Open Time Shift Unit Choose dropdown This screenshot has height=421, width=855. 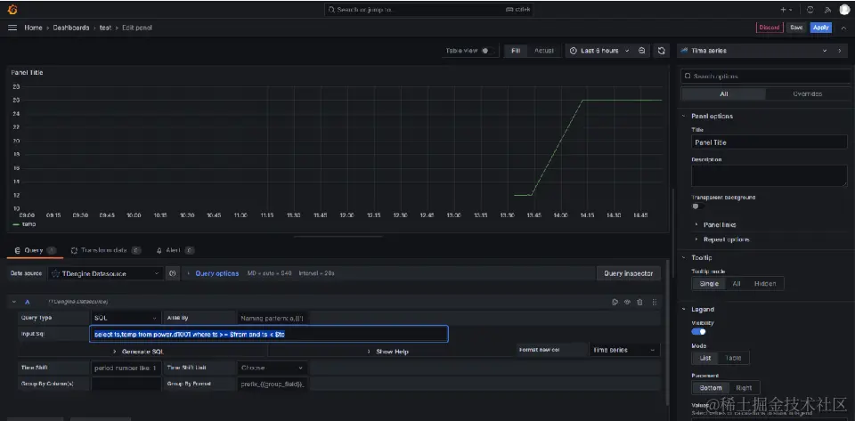click(273, 368)
